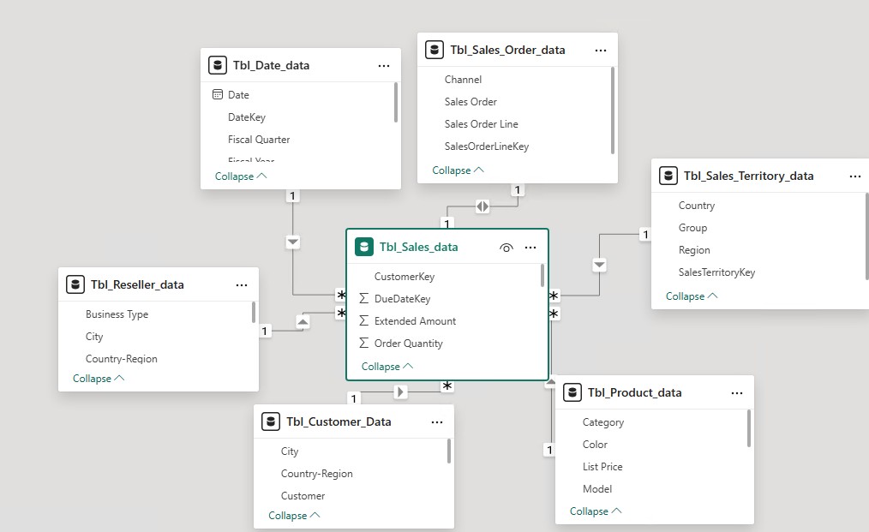Collapse the Tbl_Sales_Order_data table
The height and width of the screenshot is (532, 869).
click(x=458, y=170)
